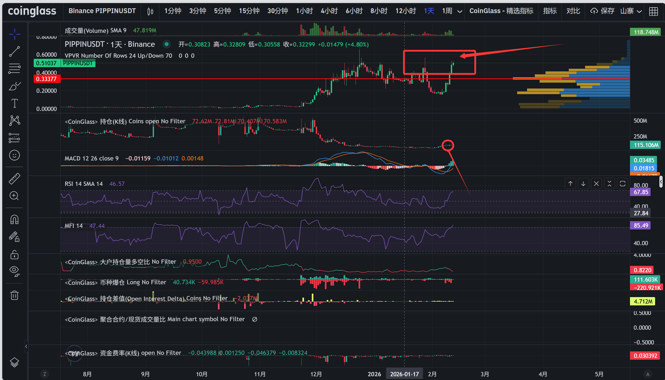Toggle lock all drawings
The width and height of the screenshot is (665, 380).
click(x=14, y=255)
